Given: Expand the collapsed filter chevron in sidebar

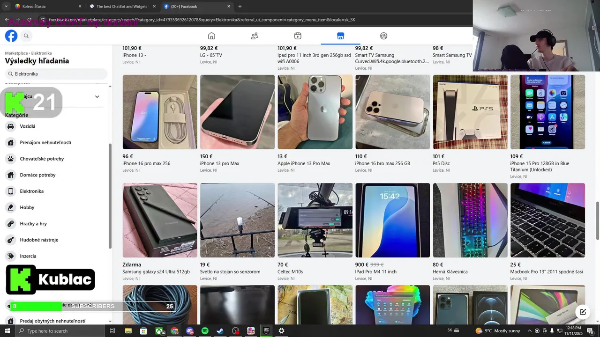Looking at the screenshot, I should point(97,96).
